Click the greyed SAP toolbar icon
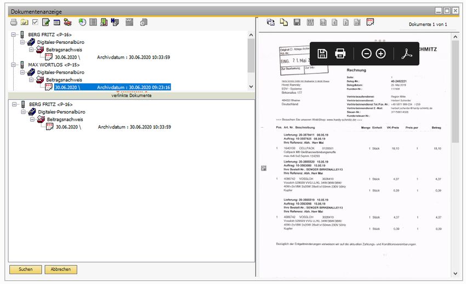Viewport: 466px width, 284px height. pos(129,22)
